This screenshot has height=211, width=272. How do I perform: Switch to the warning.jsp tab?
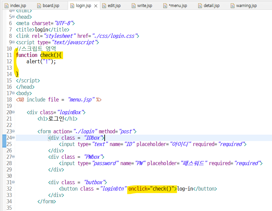[x=244, y=6]
